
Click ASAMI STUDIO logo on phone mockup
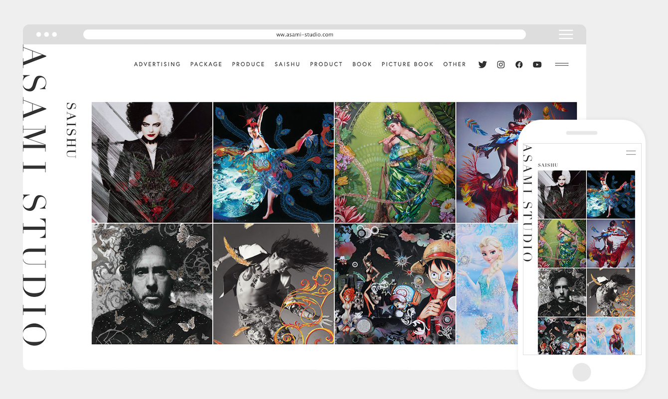pos(528,204)
